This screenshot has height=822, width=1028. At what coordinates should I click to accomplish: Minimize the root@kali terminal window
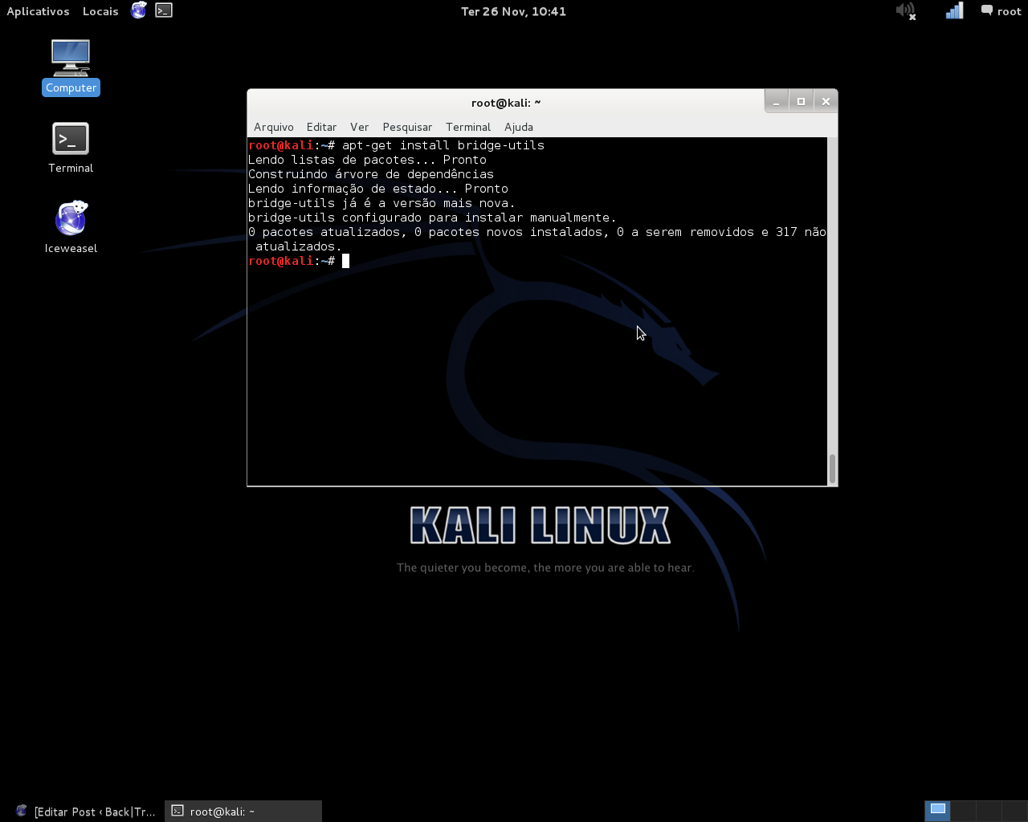click(x=776, y=101)
